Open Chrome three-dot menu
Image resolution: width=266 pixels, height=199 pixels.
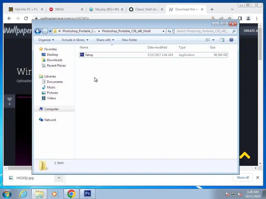click(x=257, y=18)
